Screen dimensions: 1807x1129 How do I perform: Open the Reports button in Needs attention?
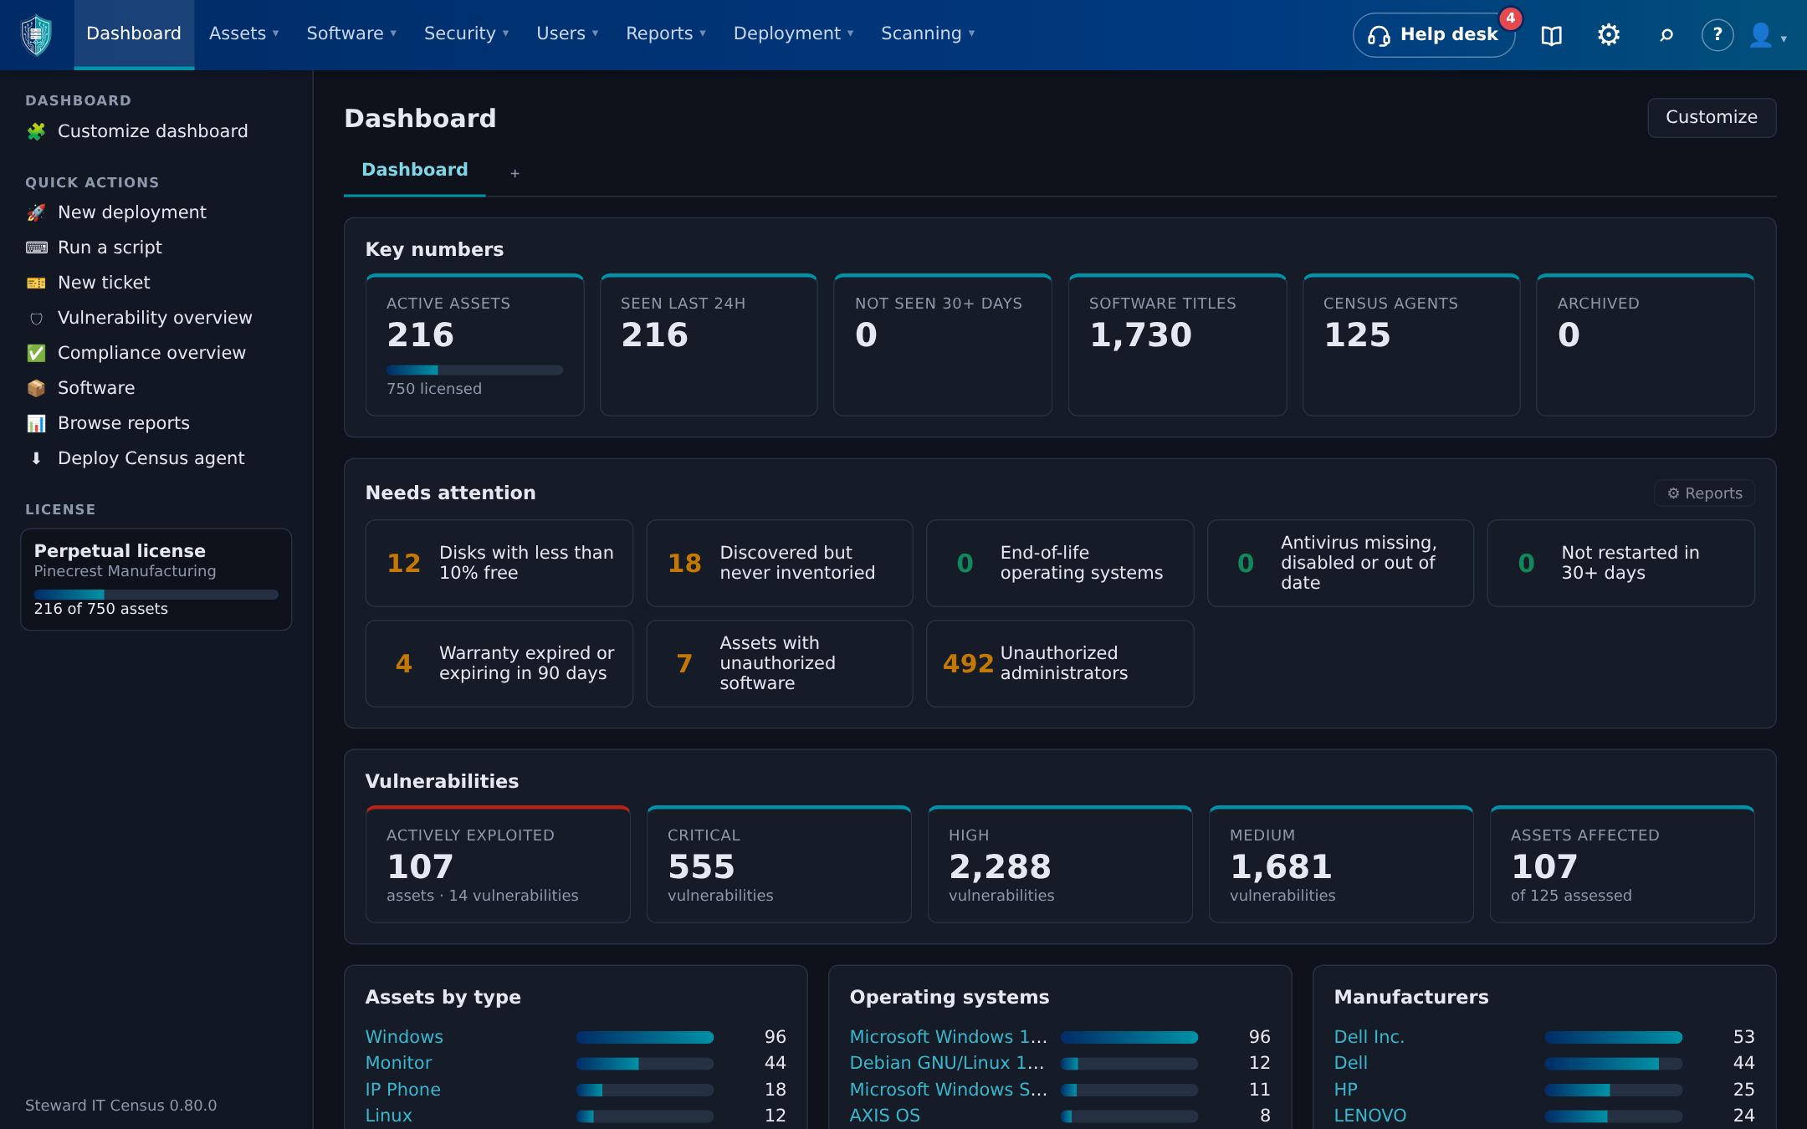pyautogui.click(x=1704, y=493)
